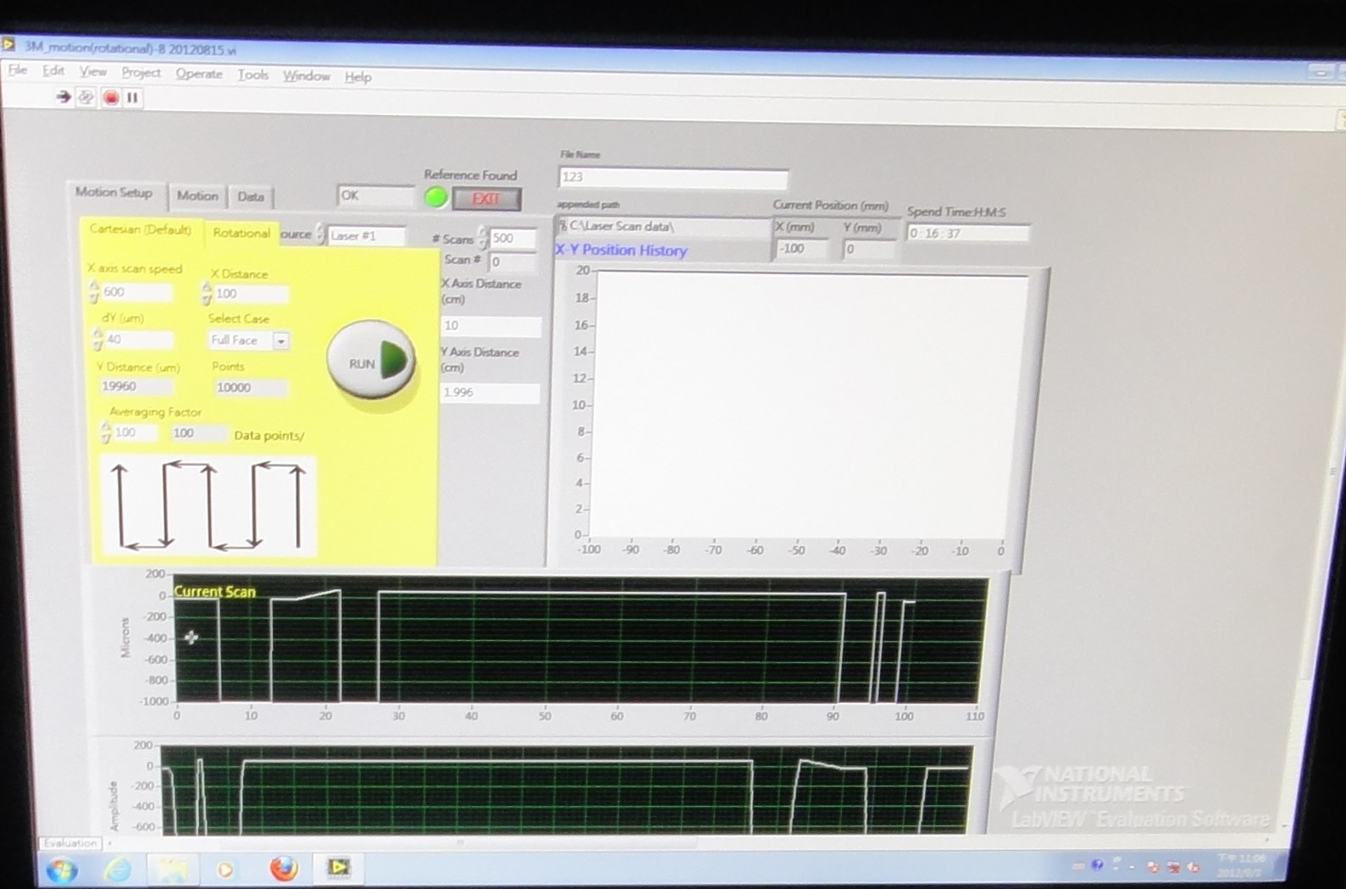Open Internet Explorer from the taskbar
The width and height of the screenshot is (1346, 889).
click(x=118, y=869)
